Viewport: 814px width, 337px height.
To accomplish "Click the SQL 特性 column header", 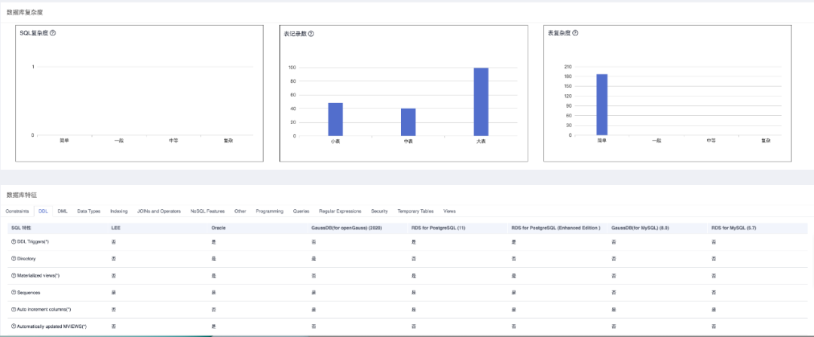I will click(x=21, y=228).
